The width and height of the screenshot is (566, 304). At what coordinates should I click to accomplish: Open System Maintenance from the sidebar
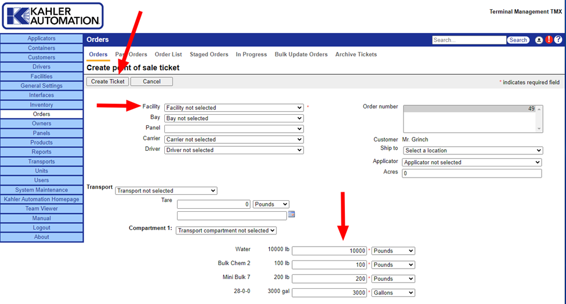pos(42,190)
